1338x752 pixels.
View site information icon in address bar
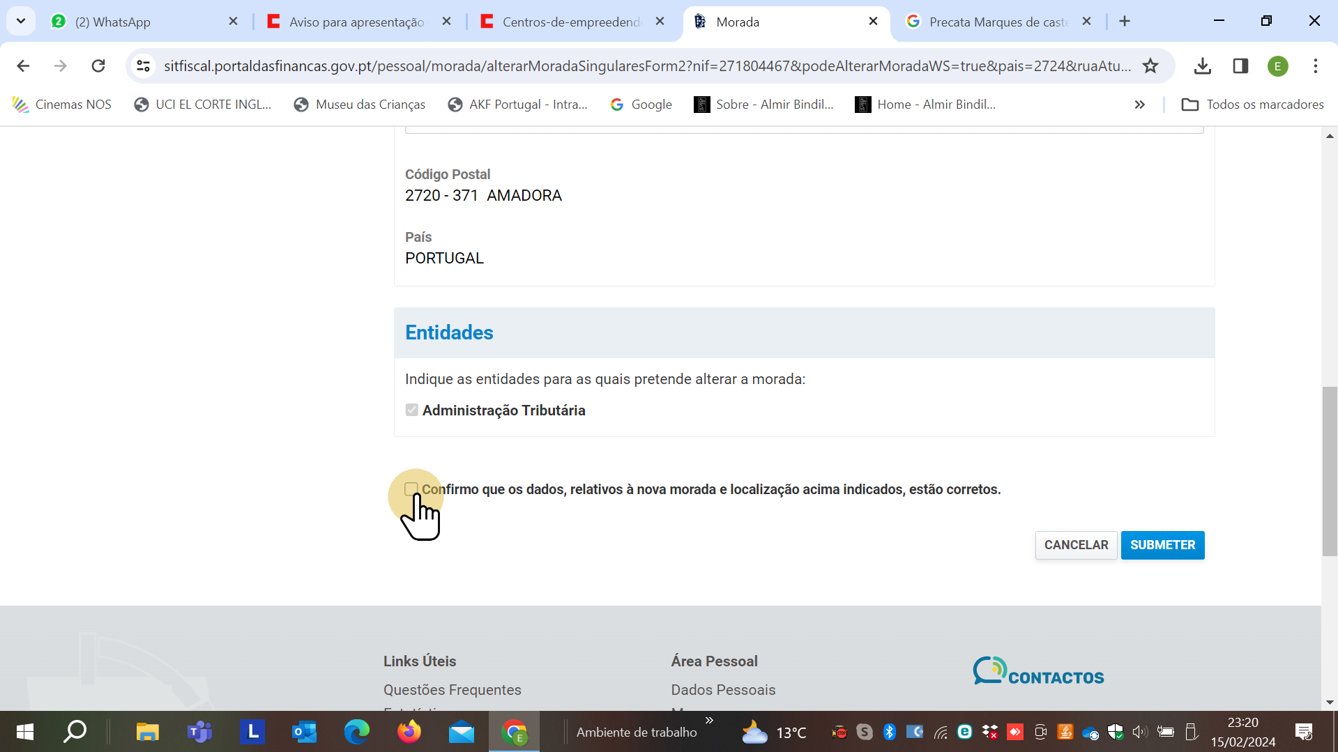[x=144, y=66]
